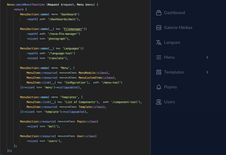
Task: Open the Dashboard menu item
Action: point(174,13)
